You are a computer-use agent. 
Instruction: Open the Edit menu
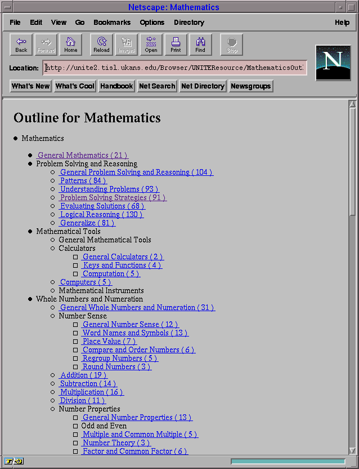point(36,23)
